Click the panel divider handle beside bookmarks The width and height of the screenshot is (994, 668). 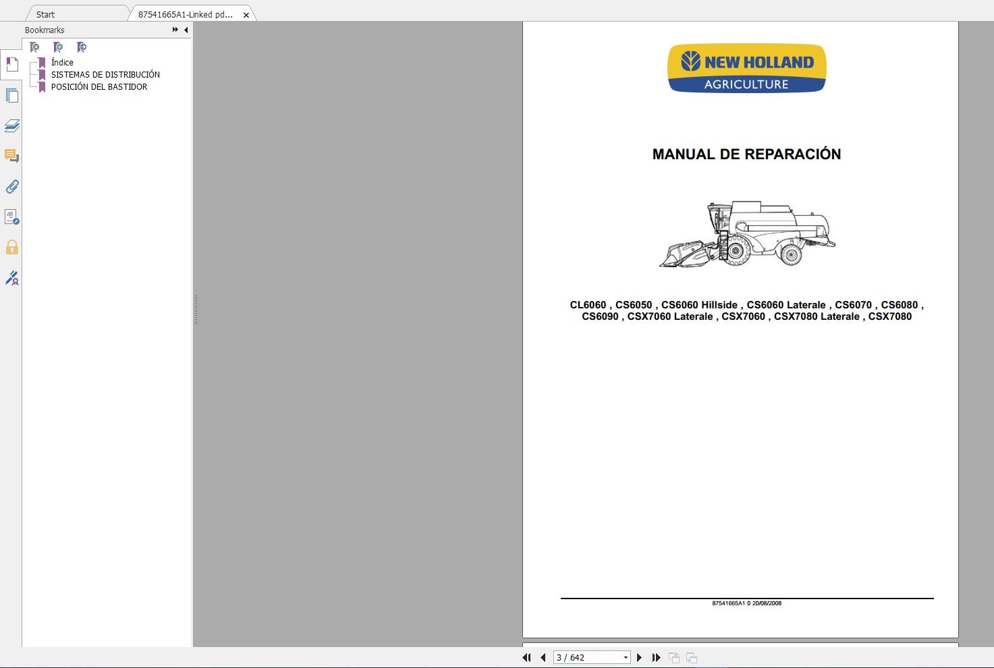click(196, 309)
